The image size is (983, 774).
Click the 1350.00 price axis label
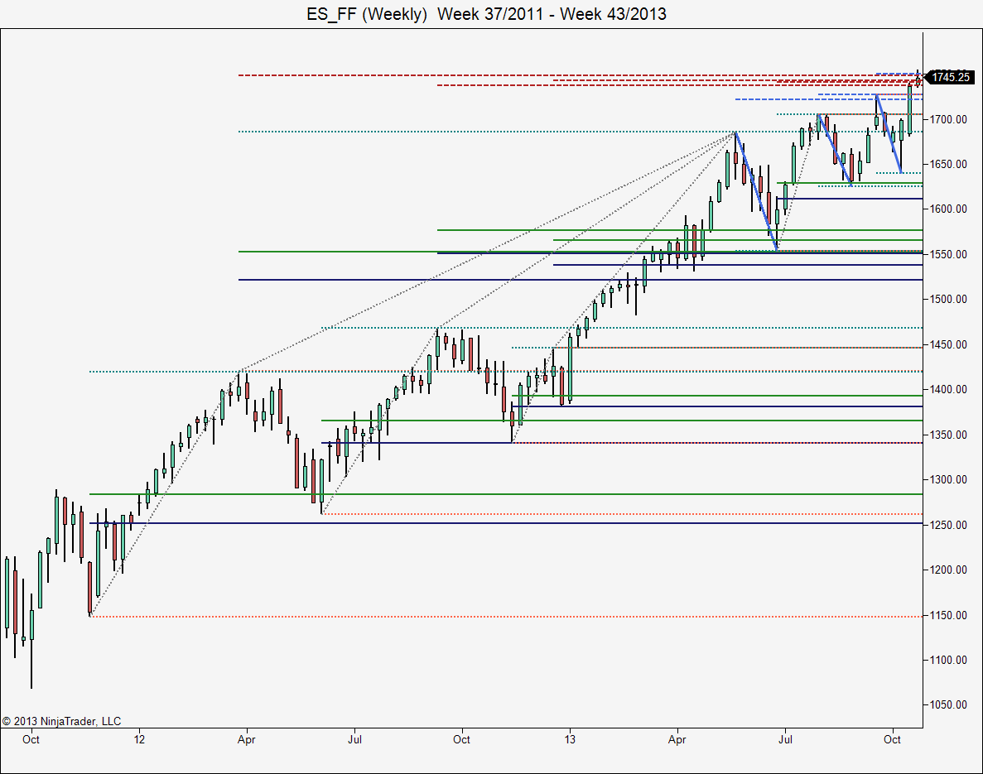pos(948,435)
